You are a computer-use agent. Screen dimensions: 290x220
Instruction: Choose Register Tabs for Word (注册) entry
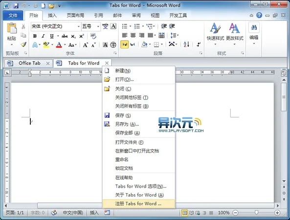139,204
